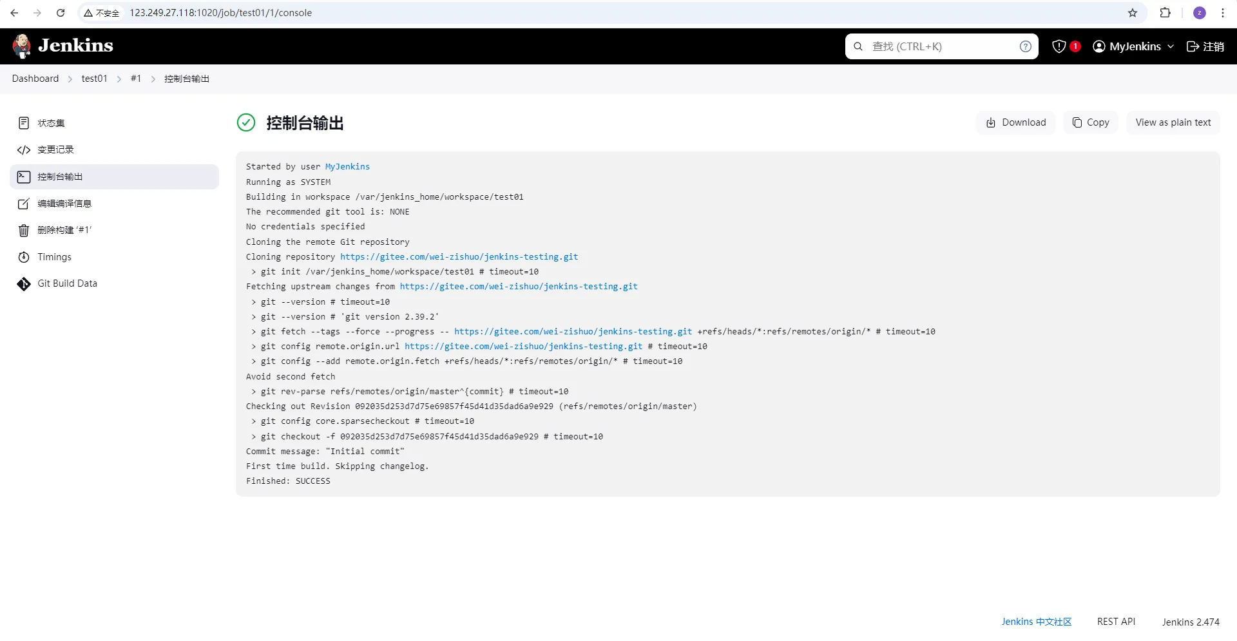Open Timings in the sidebar
The height and width of the screenshot is (641, 1237).
[x=115, y=257]
